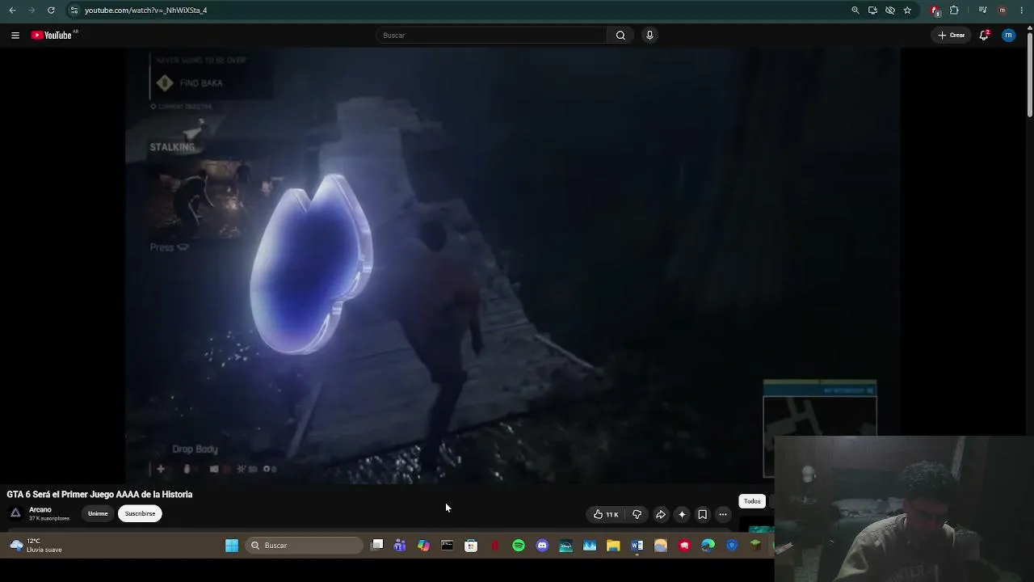Select the Todos filter chip
The width and height of the screenshot is (1034, 582).
pyautogui.click(x=752, y=501)
